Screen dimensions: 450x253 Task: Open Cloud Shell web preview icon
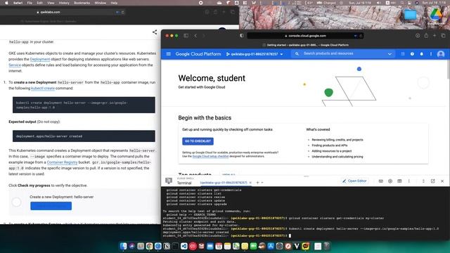tap(399, 181)
